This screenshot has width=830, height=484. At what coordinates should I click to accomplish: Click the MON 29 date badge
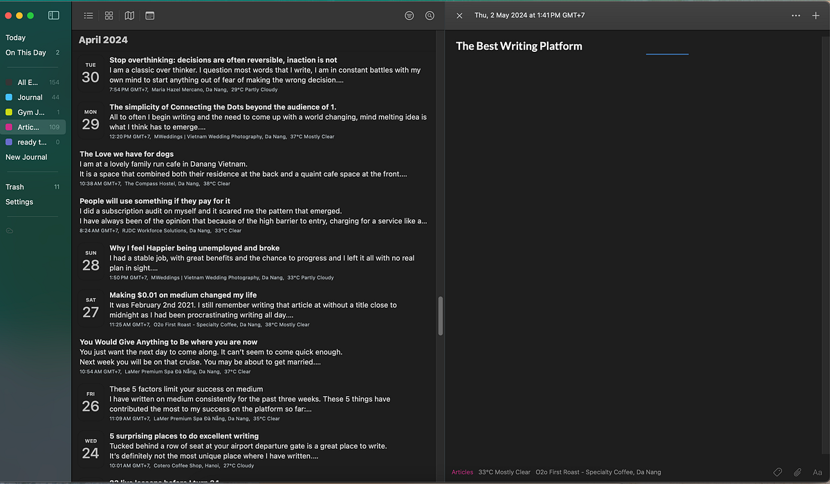click(91, 120)
